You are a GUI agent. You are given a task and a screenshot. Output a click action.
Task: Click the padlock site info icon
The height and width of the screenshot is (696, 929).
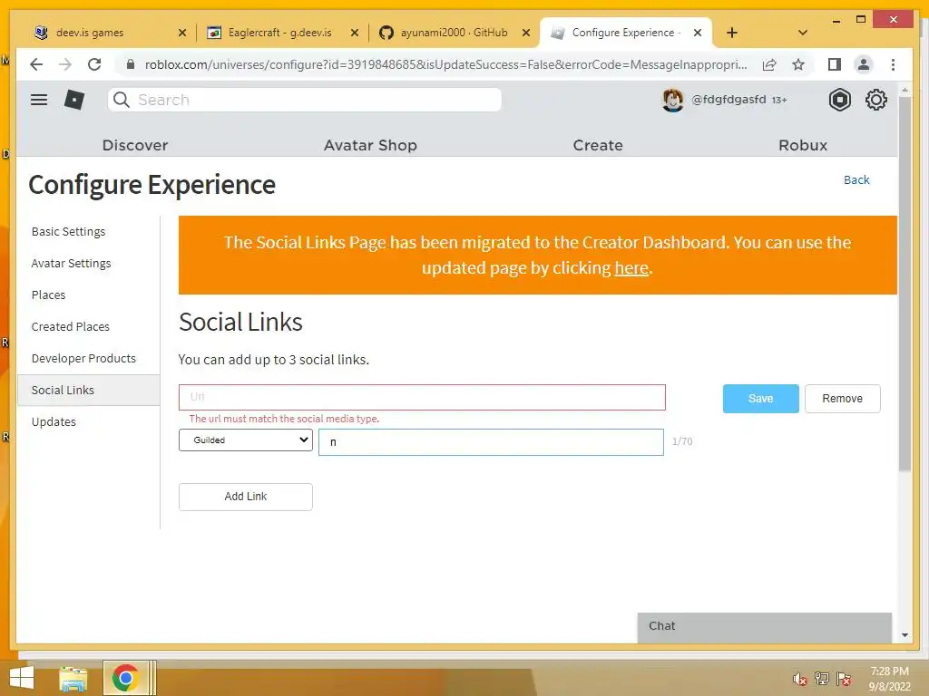tap(131, 64)
